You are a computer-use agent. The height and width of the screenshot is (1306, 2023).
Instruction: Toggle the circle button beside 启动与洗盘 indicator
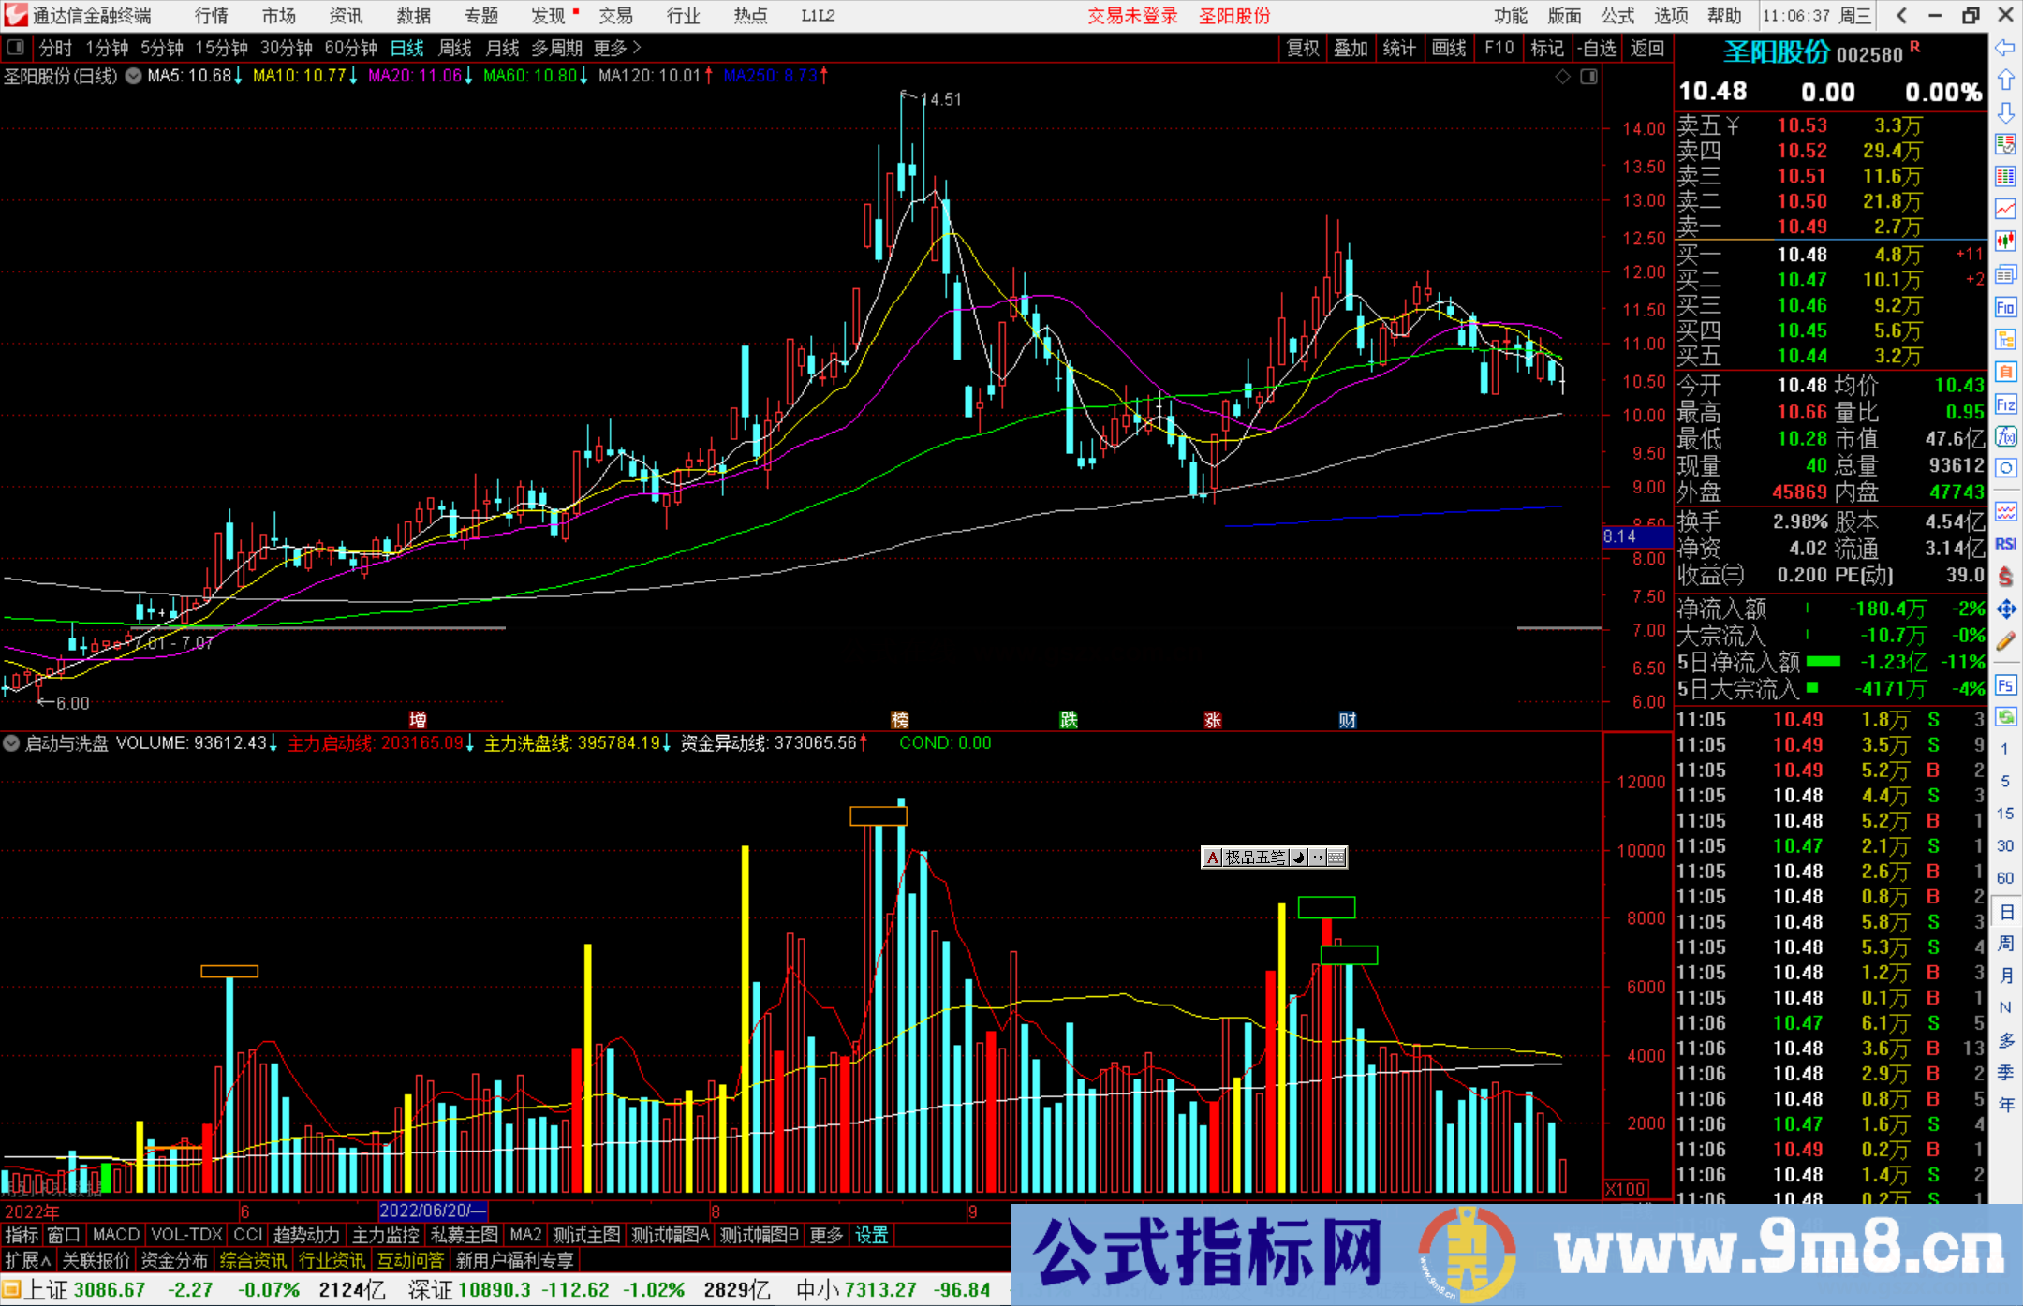click(11, 742)
